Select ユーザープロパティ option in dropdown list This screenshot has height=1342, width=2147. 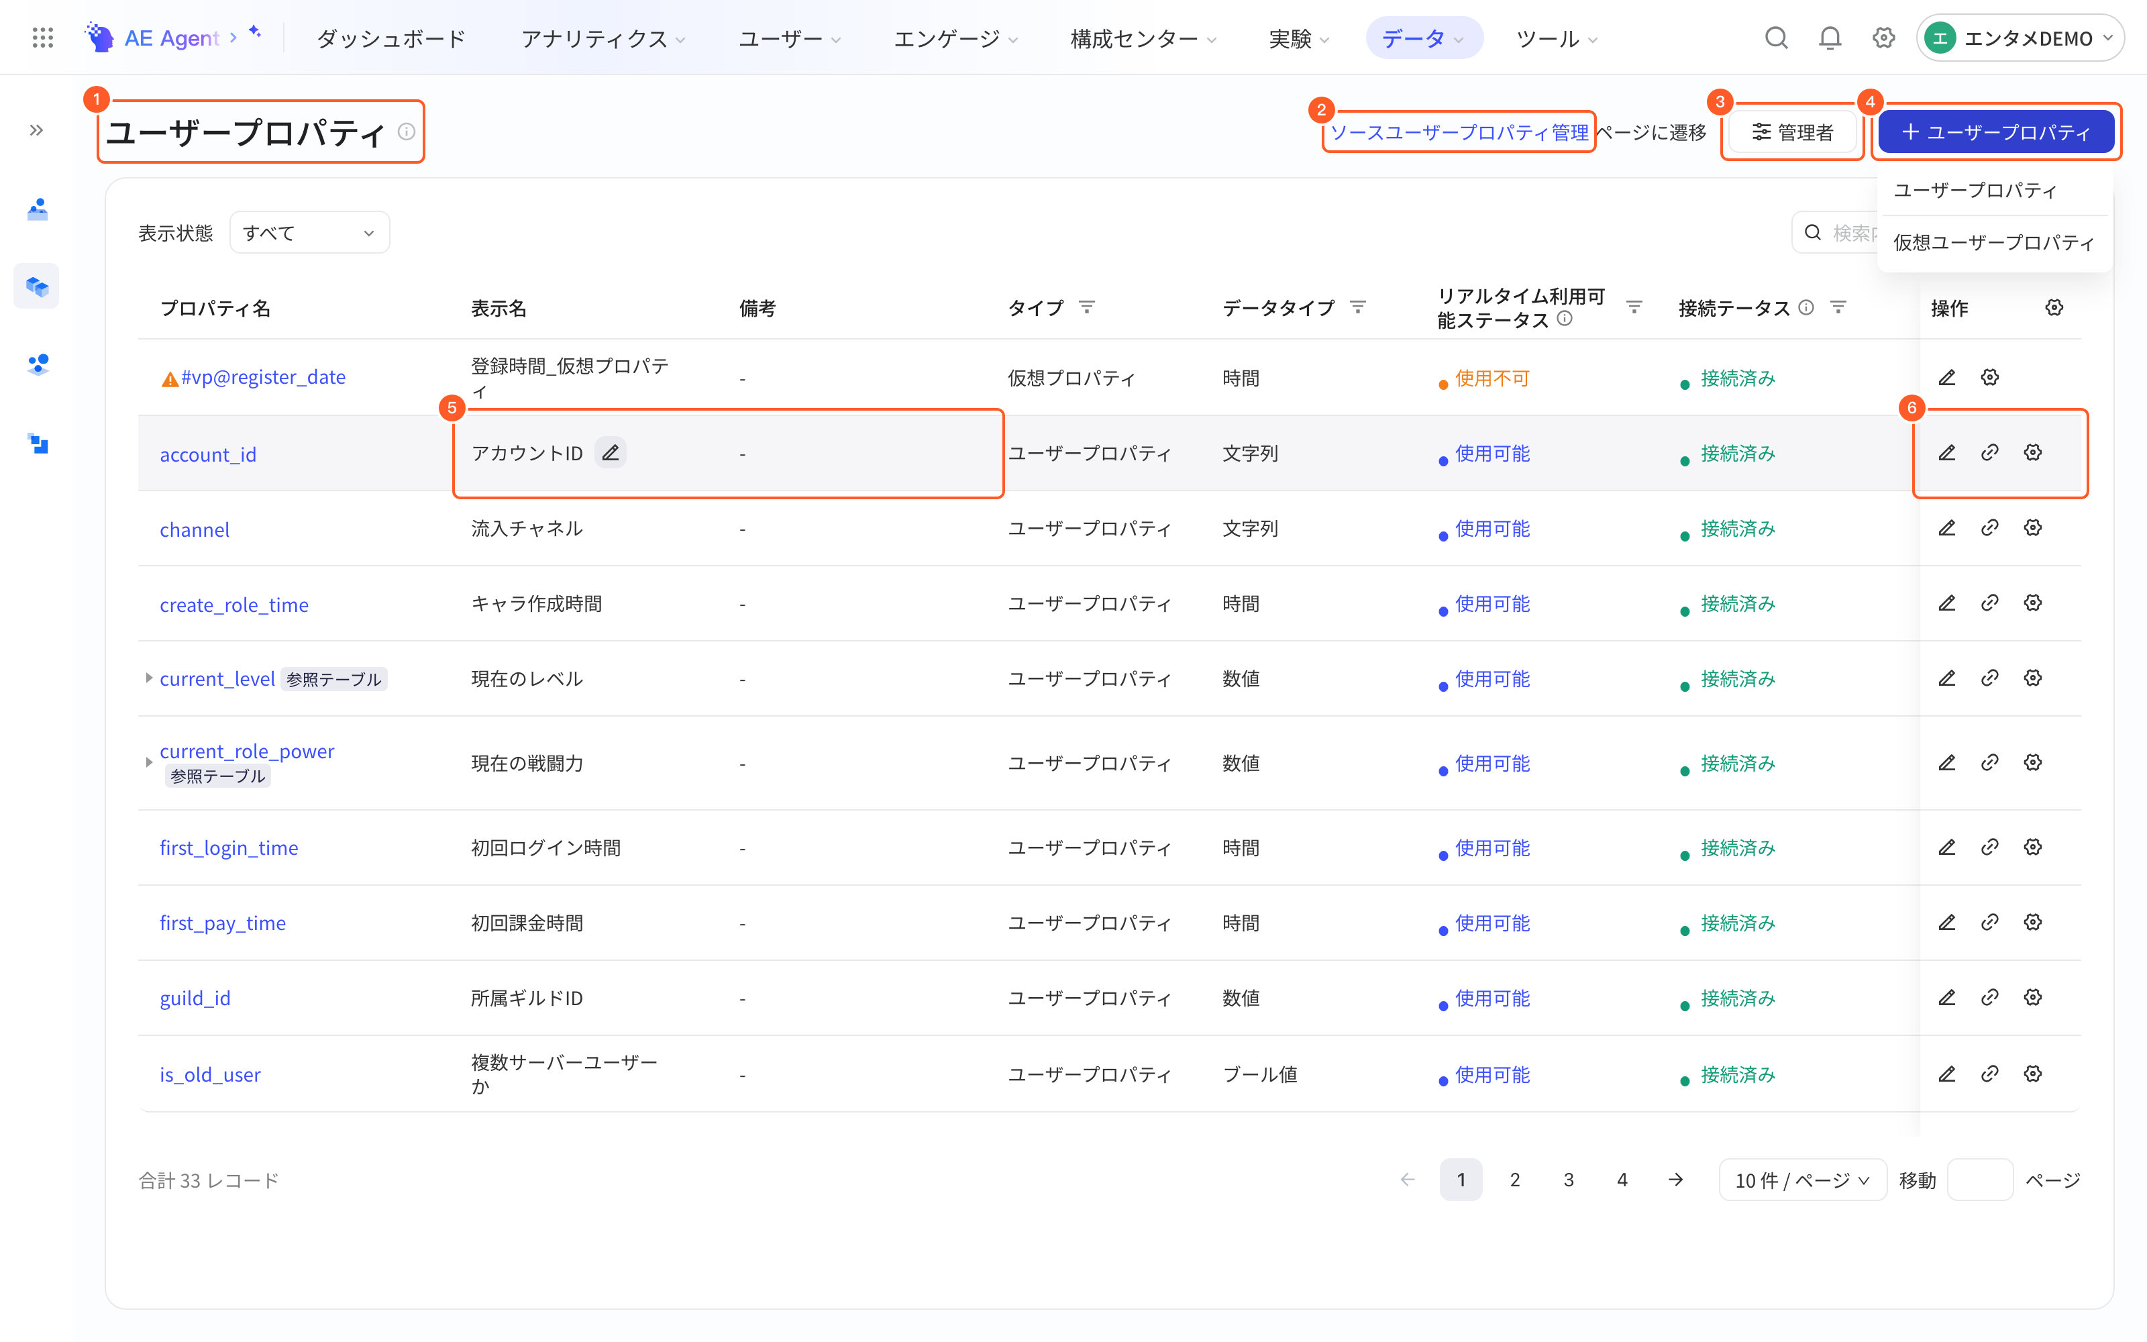click(1993, 190)
